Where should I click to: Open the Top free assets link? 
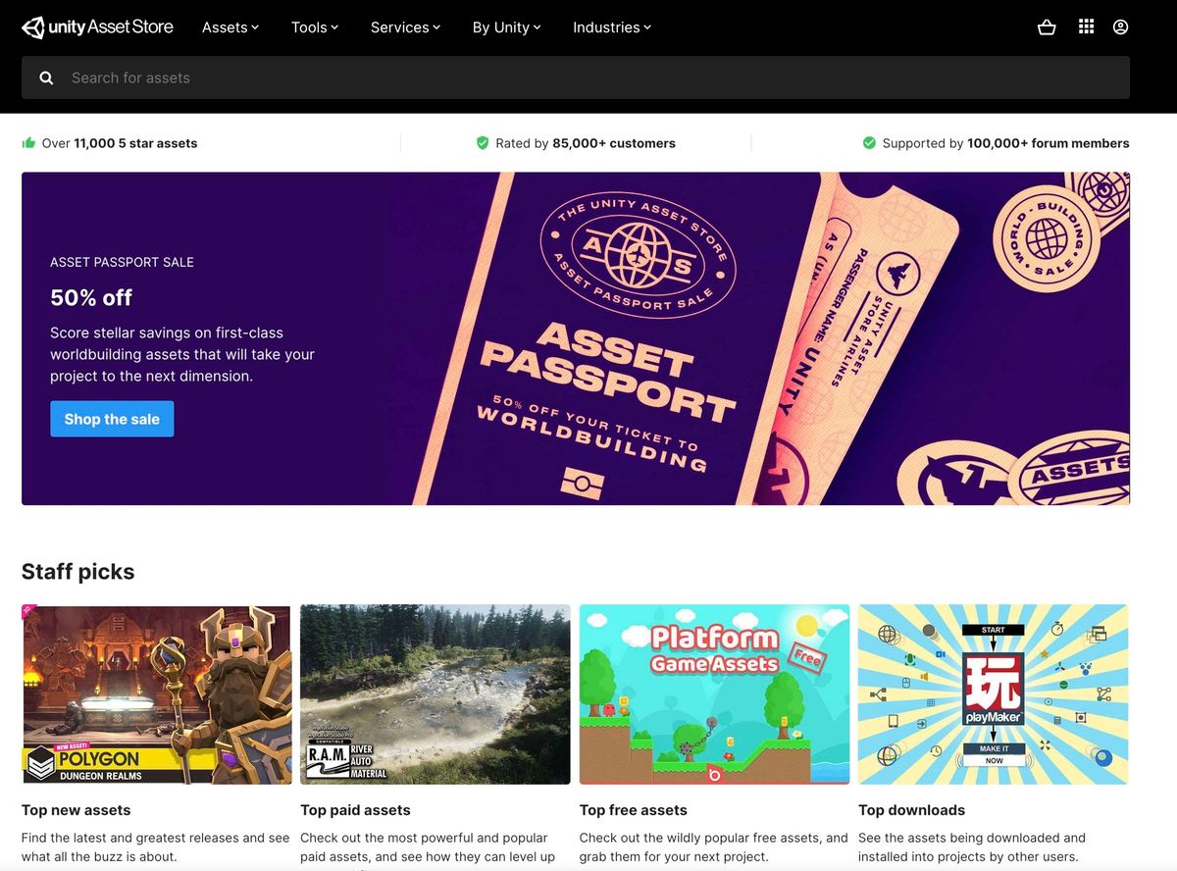pyautogui.click(x=634, y=810)
